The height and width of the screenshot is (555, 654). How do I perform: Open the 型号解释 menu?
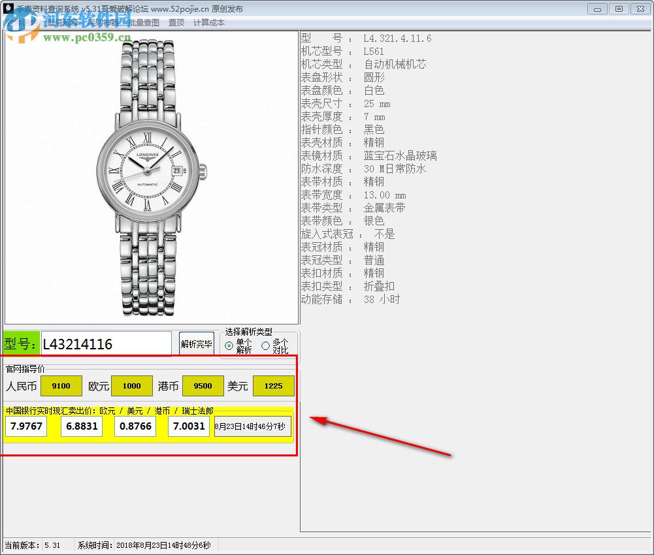pos(63,22)
